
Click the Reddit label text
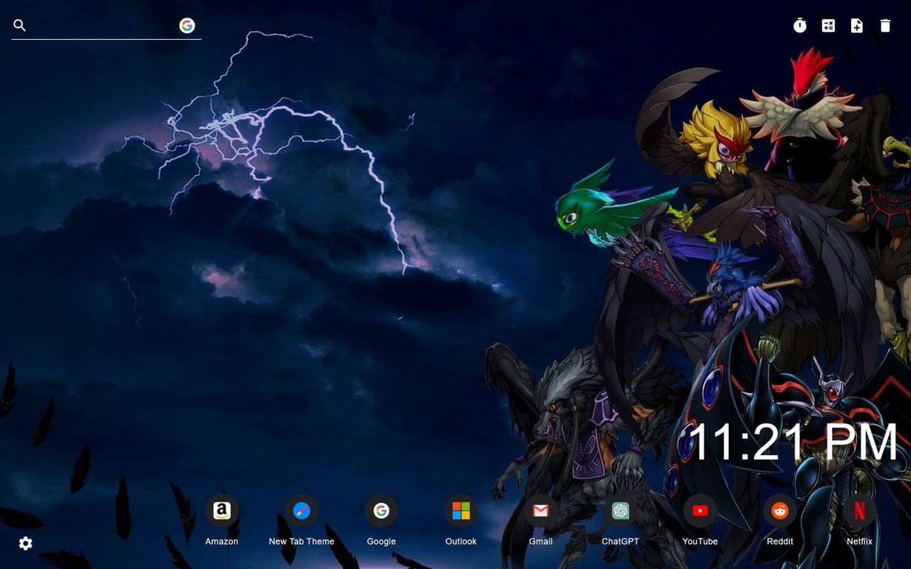click(780, 541)
